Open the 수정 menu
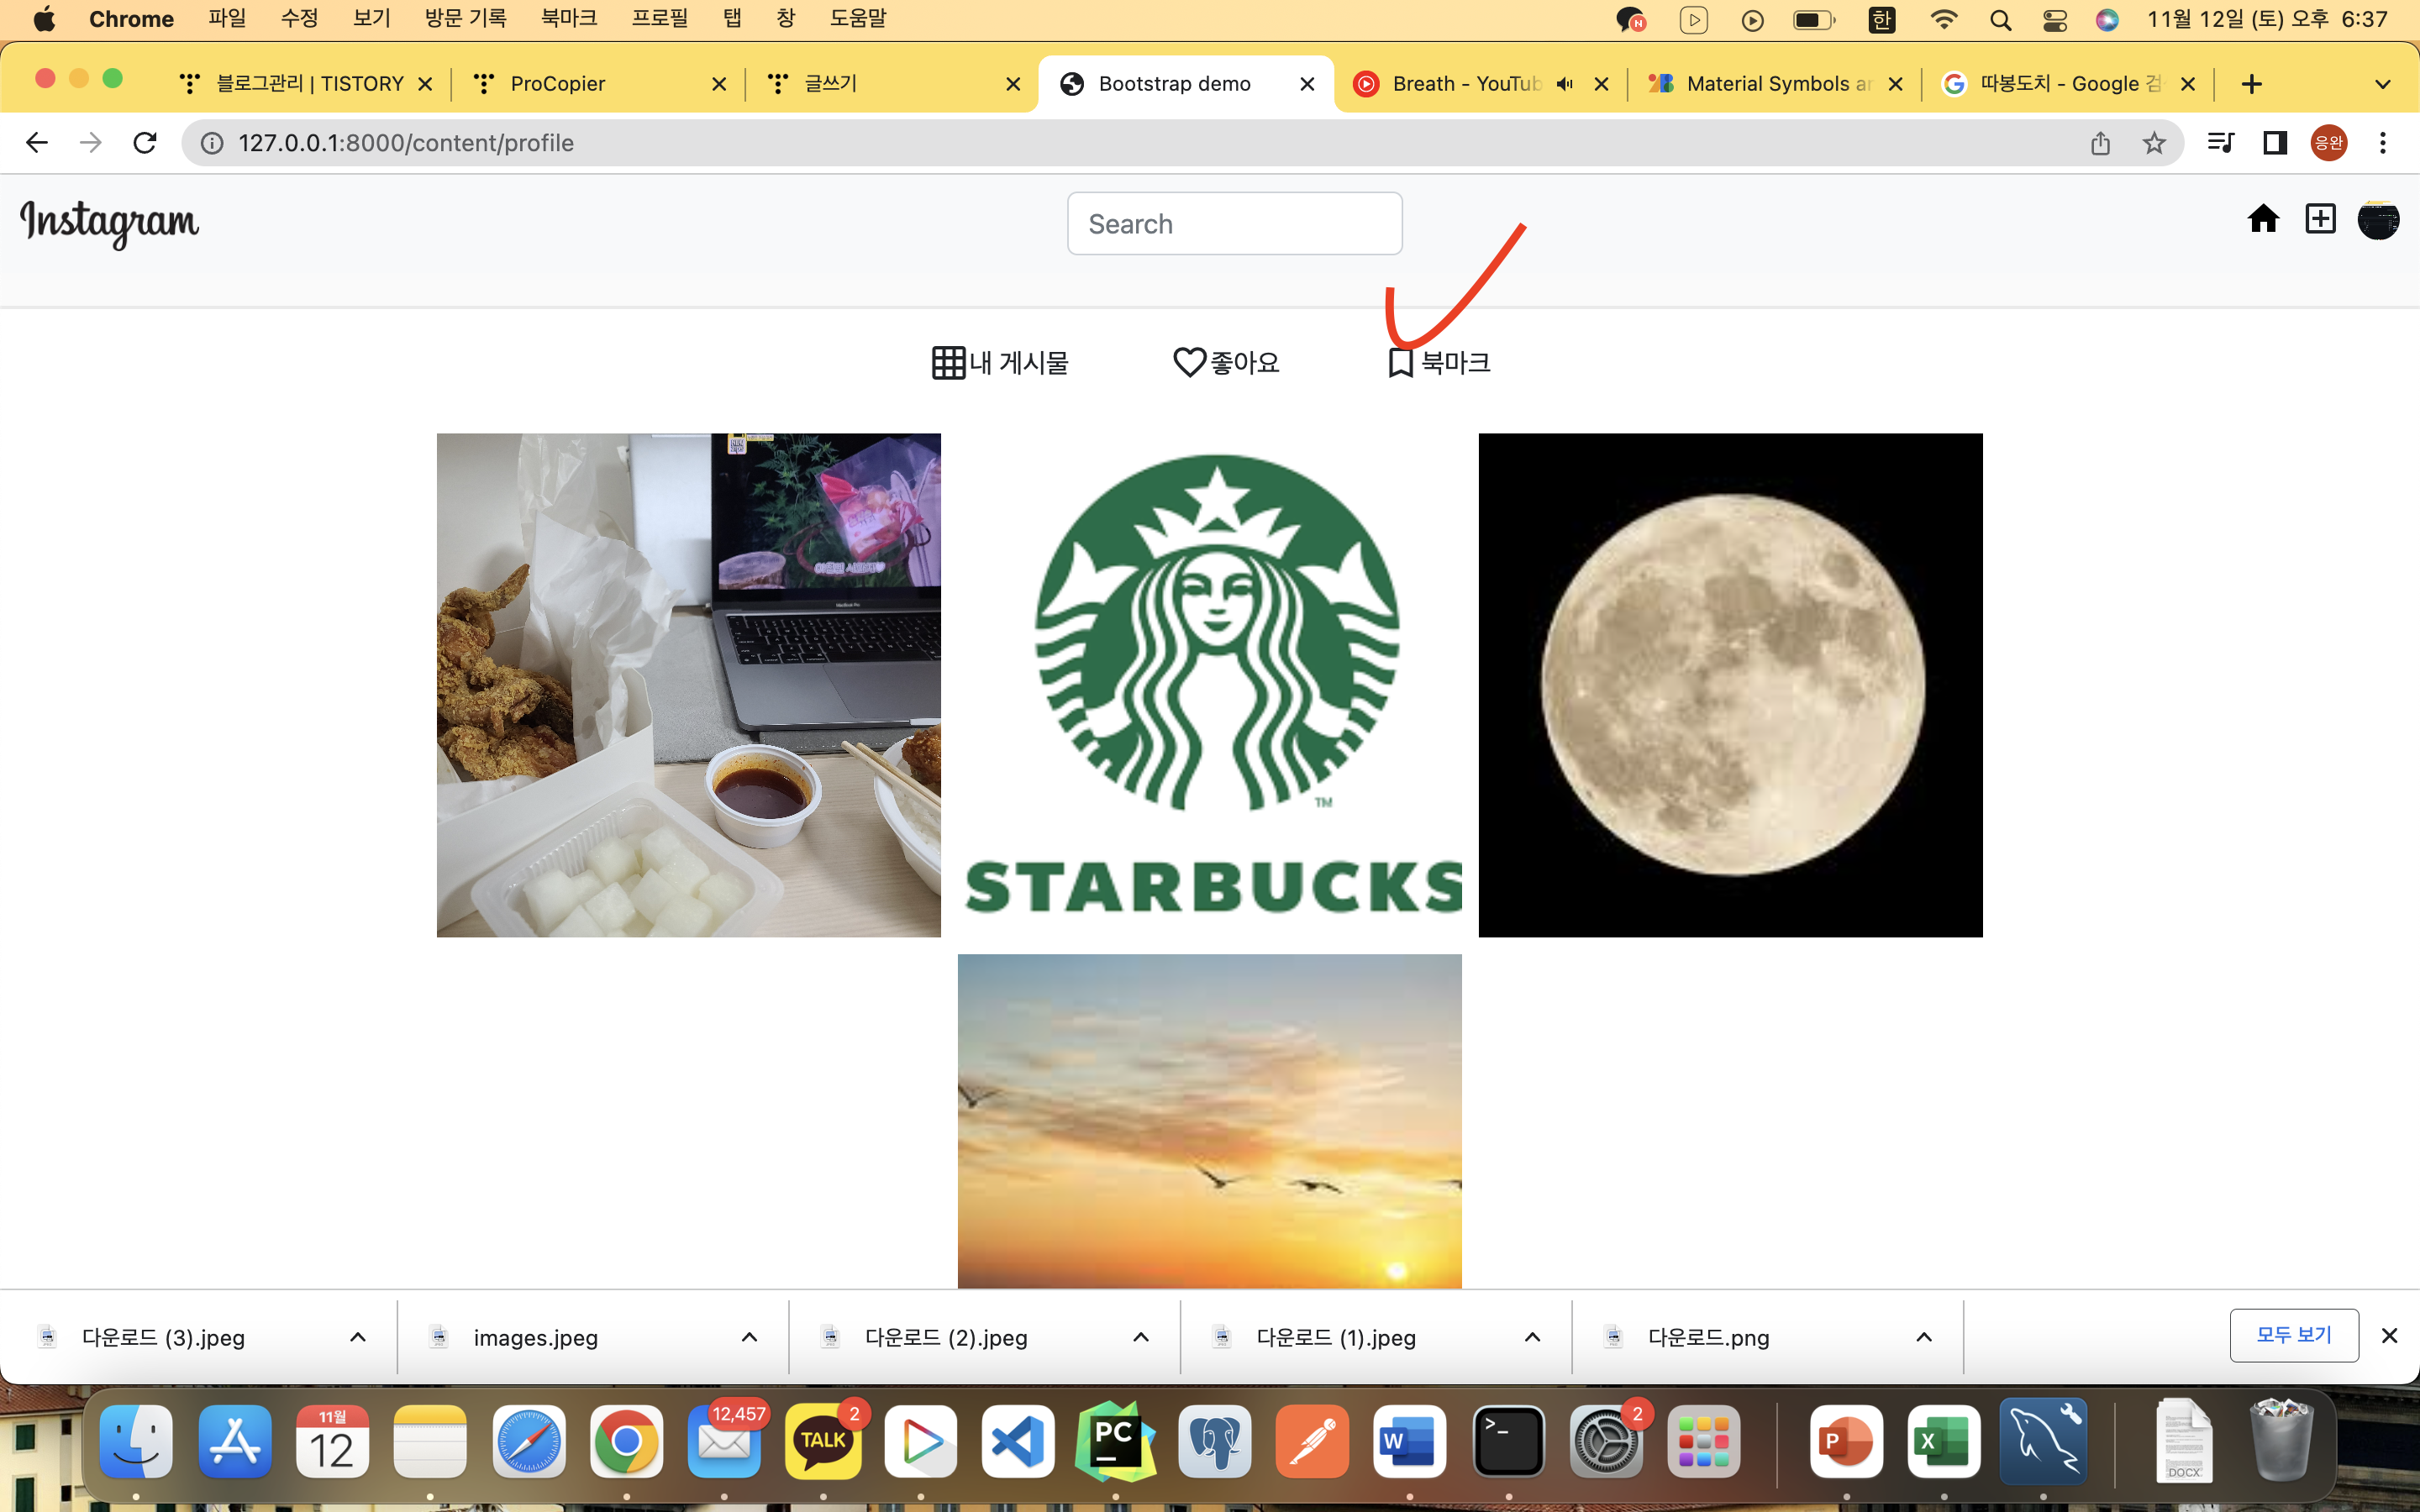2420x1512 pixels. [x=299, y=18]
